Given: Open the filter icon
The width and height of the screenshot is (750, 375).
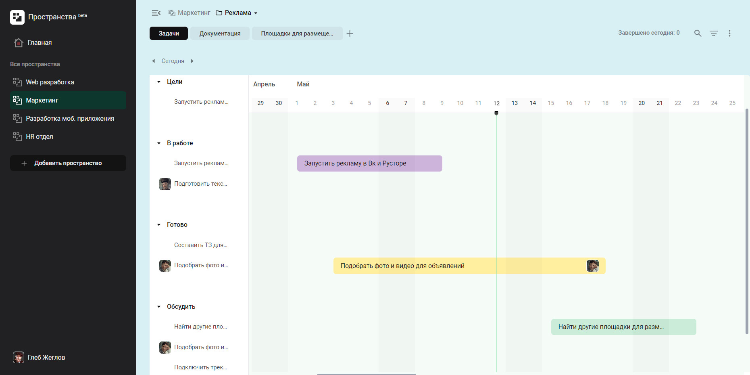Looking at the screenshot, I should tap(714, 33).
